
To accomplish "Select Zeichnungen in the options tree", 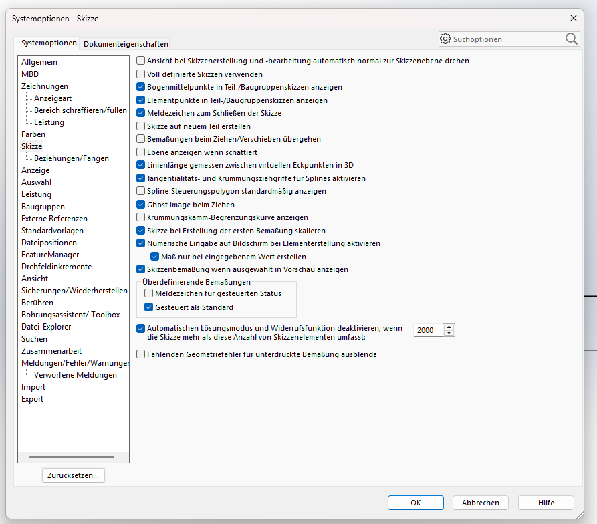I will tap(45, 86).
